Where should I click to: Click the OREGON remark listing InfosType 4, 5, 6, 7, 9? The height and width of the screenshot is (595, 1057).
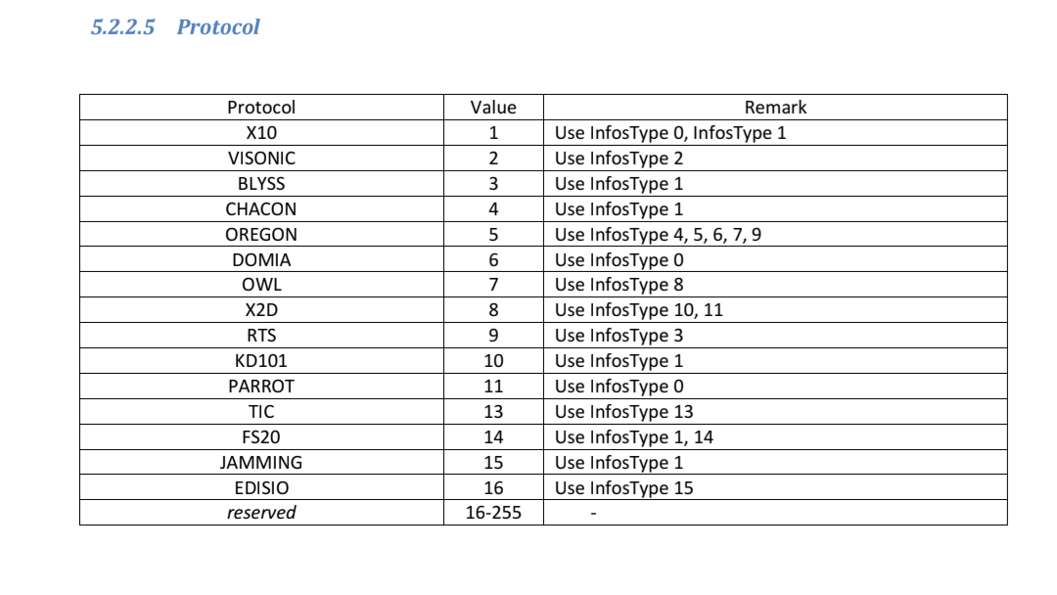pos(775,235)
